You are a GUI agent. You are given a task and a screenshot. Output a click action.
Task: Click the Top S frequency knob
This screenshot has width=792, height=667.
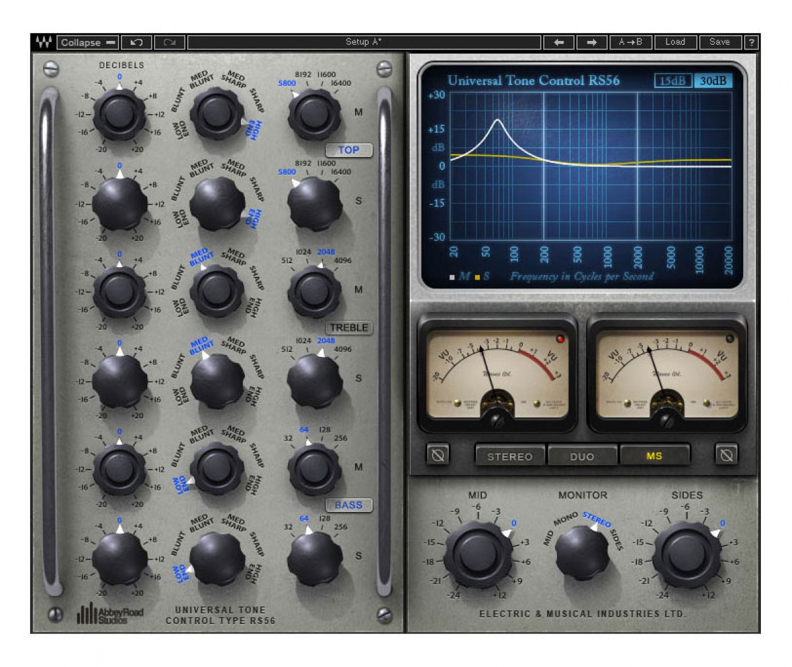point(315,203)
